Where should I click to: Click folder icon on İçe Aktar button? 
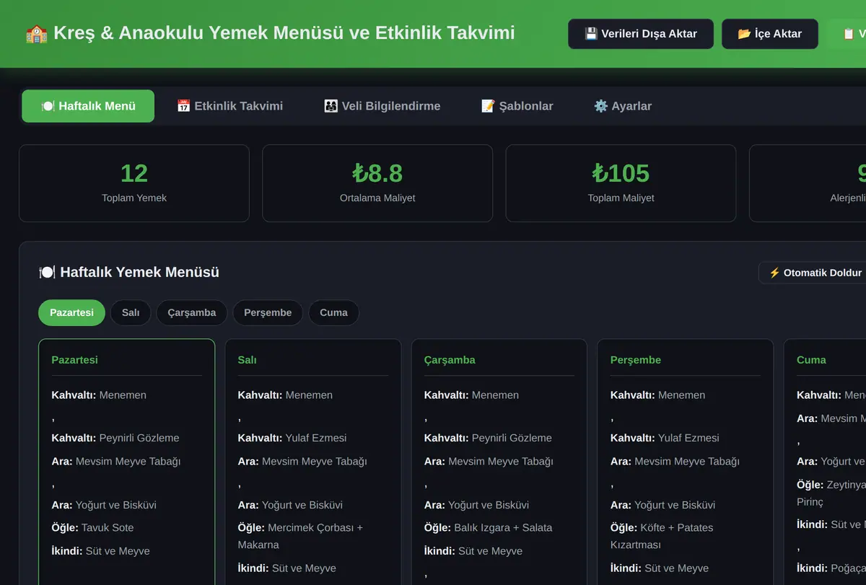pos(745,34)
